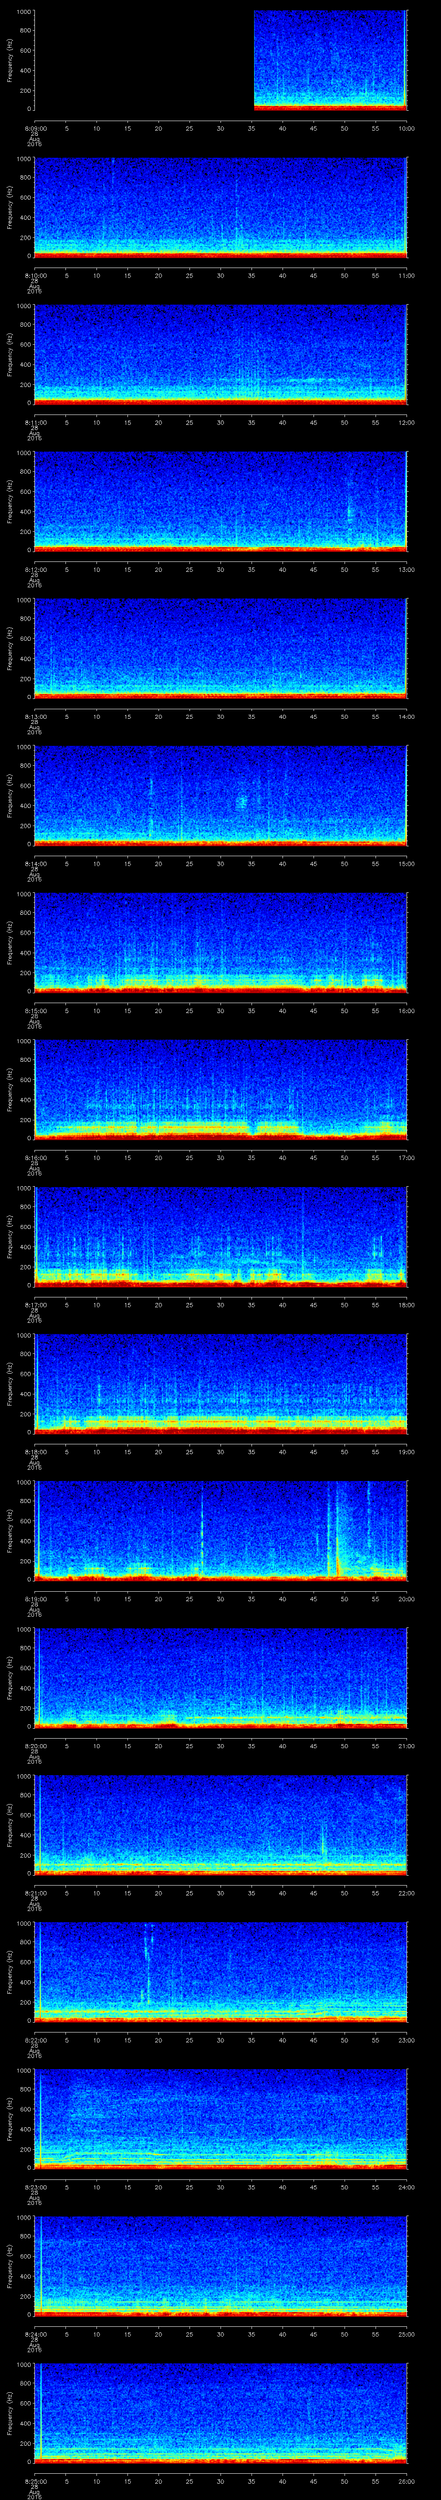
Task: Select the spectrogram plot starting at 8:12:00
Action: (x=221, y=501)
